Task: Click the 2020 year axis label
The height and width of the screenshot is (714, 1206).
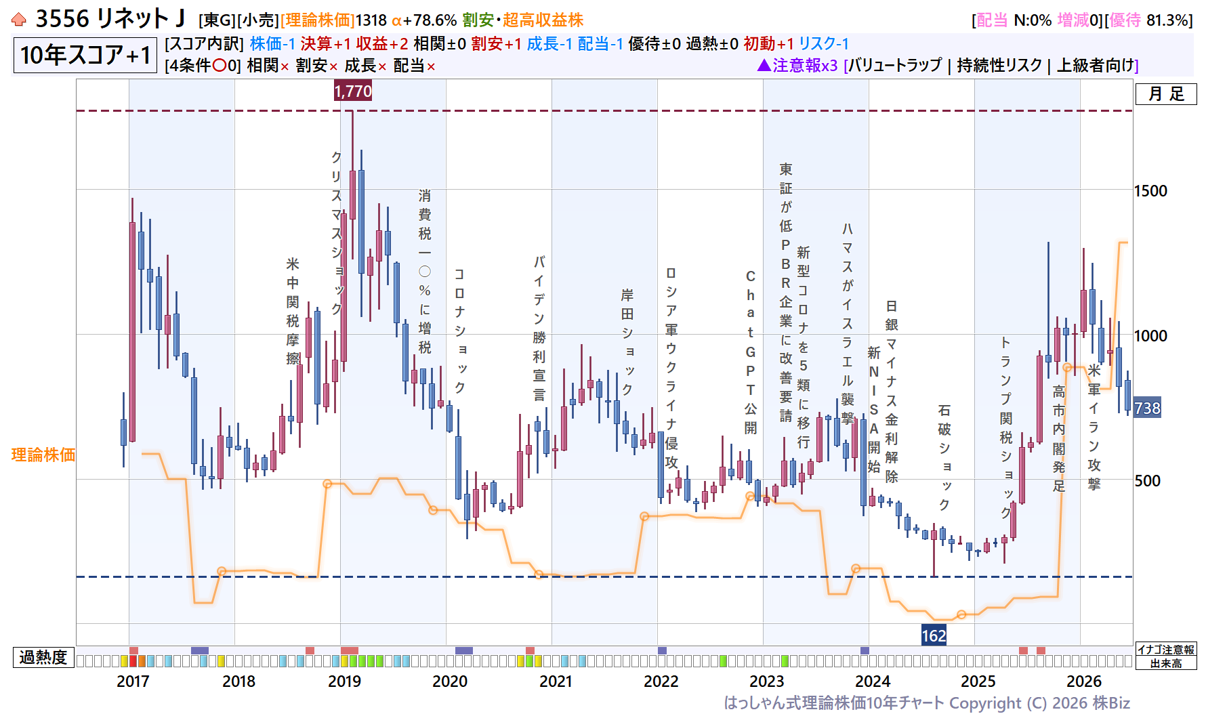Action: tap(450, 681)
